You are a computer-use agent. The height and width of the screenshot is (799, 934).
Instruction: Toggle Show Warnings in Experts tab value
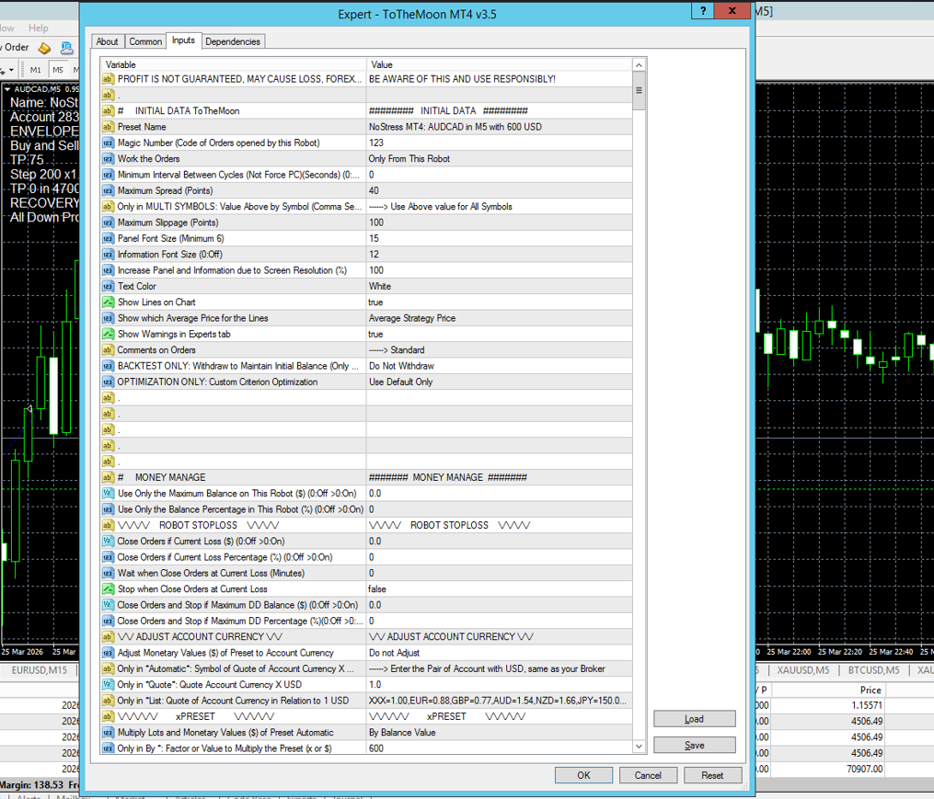(x=499, y=335)
